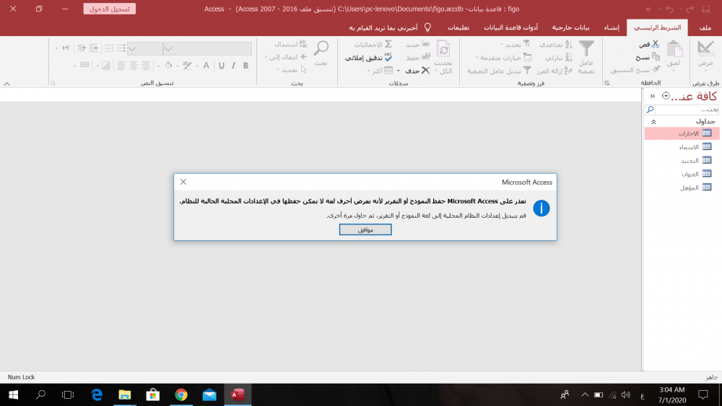This screenshot has height=406, width=722.
Task: Click the Format Painter (نسخ التنسيق) brush
Action: (656, 70)
